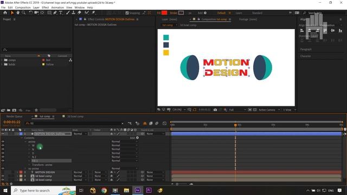Select the Hand tool

coord(18,13)
